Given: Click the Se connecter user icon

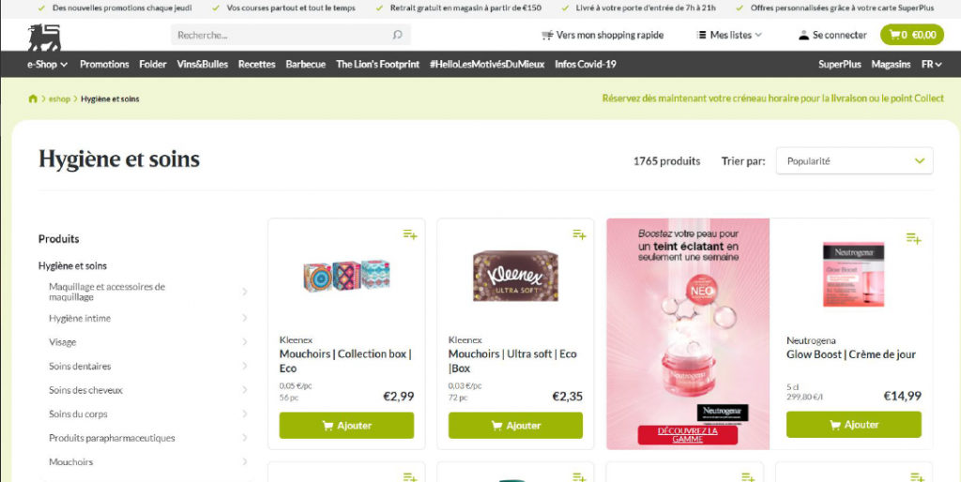Looking at the screenshot, I should click(803, 35).
